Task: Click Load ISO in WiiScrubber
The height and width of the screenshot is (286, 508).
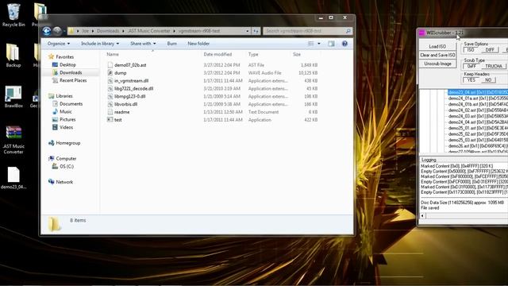Action: click(437, 46)
